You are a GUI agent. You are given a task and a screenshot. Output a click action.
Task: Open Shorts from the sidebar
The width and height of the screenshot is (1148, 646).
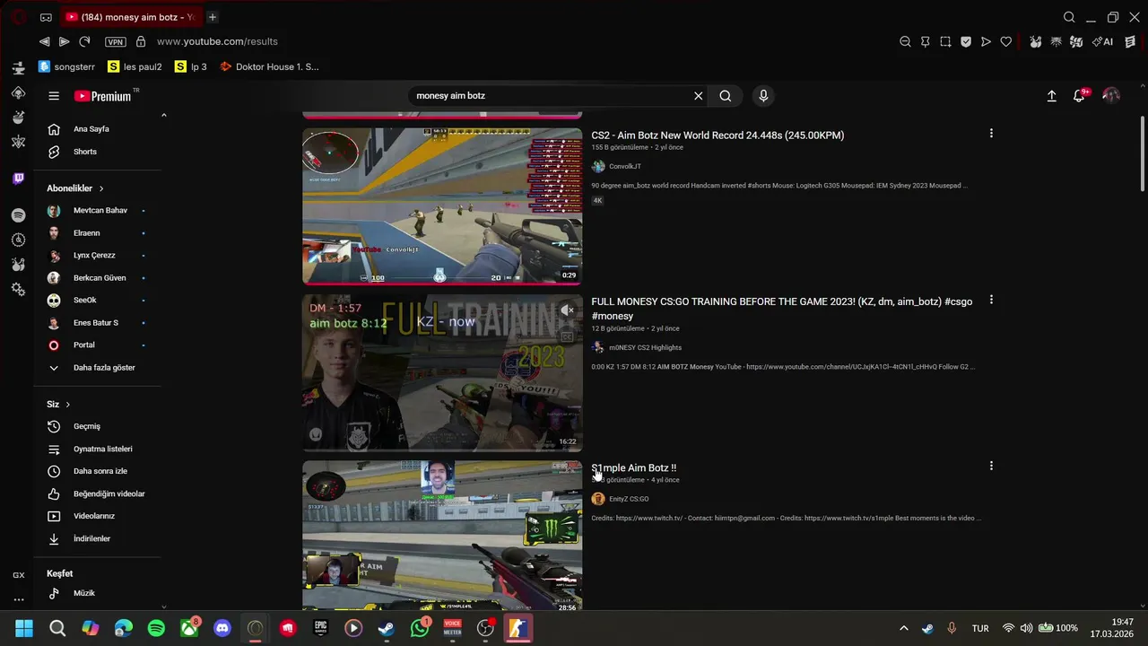[x=97, y=152]
